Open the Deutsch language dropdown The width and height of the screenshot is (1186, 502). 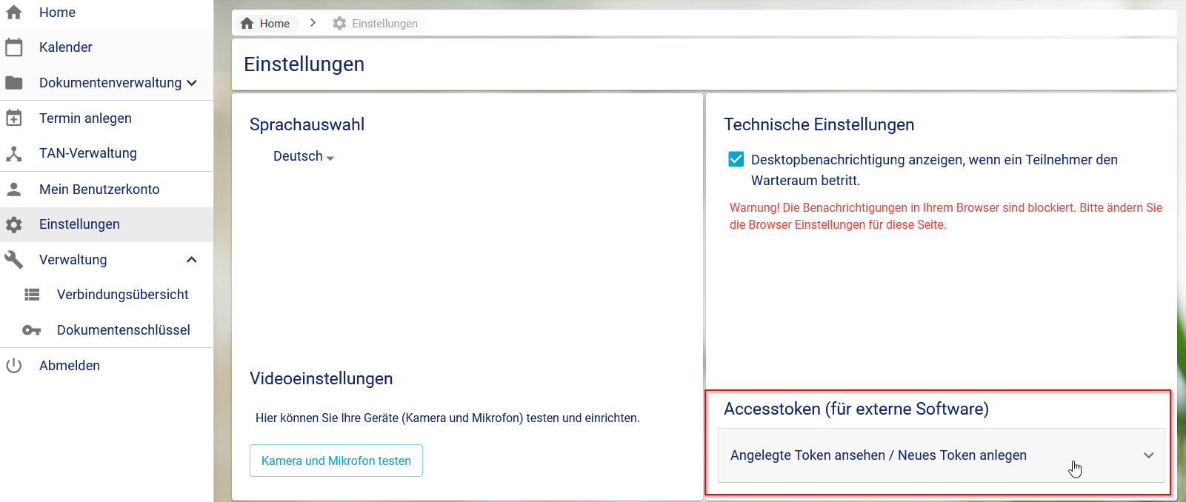point(304,157)
